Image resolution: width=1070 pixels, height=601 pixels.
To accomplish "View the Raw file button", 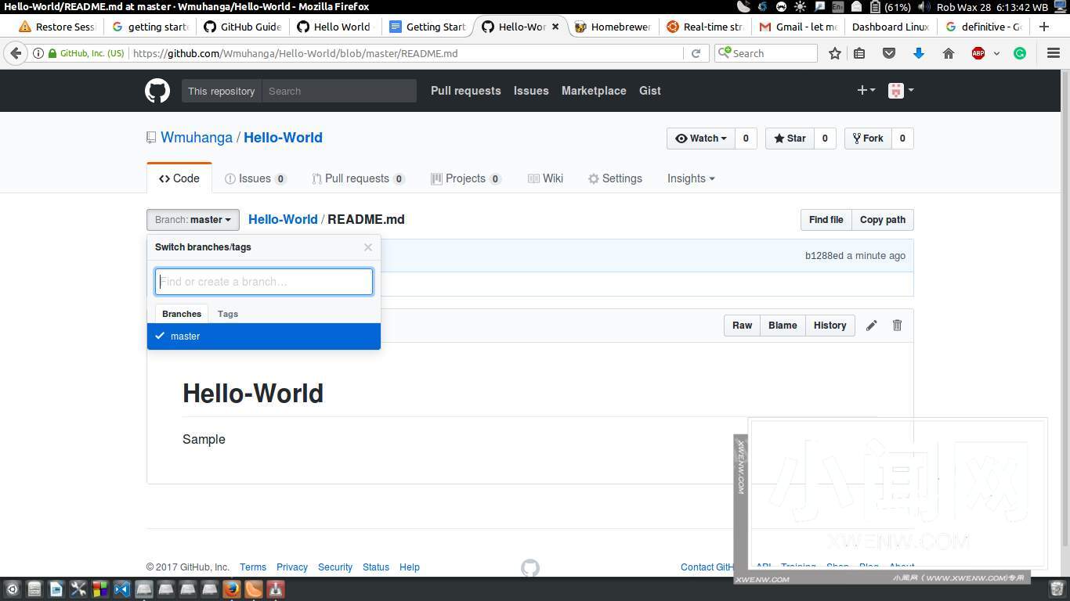I will point(742,326).
